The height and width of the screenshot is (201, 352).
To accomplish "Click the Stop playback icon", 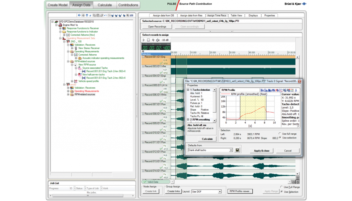I will click(148, 40).
